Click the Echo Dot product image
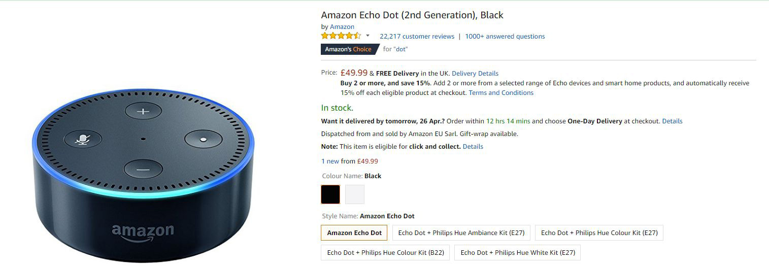The image size is (769, 266). coord(143,176)
